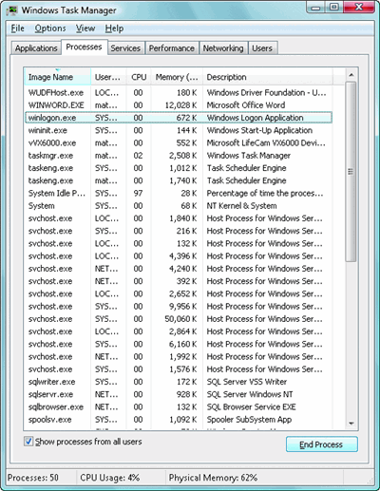Maximize the Task Manager window

coord(334,8)
